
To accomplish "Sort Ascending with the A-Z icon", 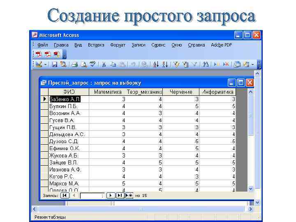I will (156, 65).
